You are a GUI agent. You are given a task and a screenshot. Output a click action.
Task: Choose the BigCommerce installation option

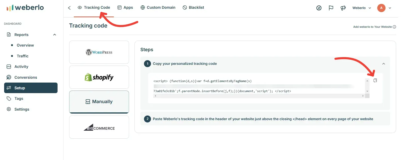[x=99, y=127]
